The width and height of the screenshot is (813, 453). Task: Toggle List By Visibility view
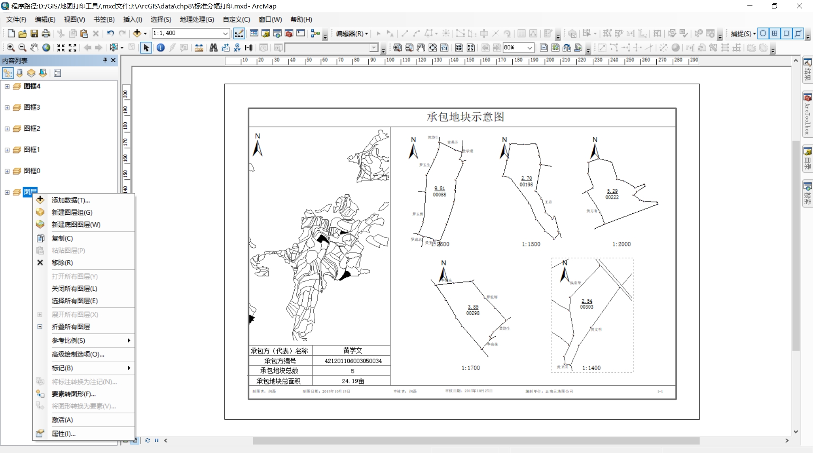click(x=31, y=73)
